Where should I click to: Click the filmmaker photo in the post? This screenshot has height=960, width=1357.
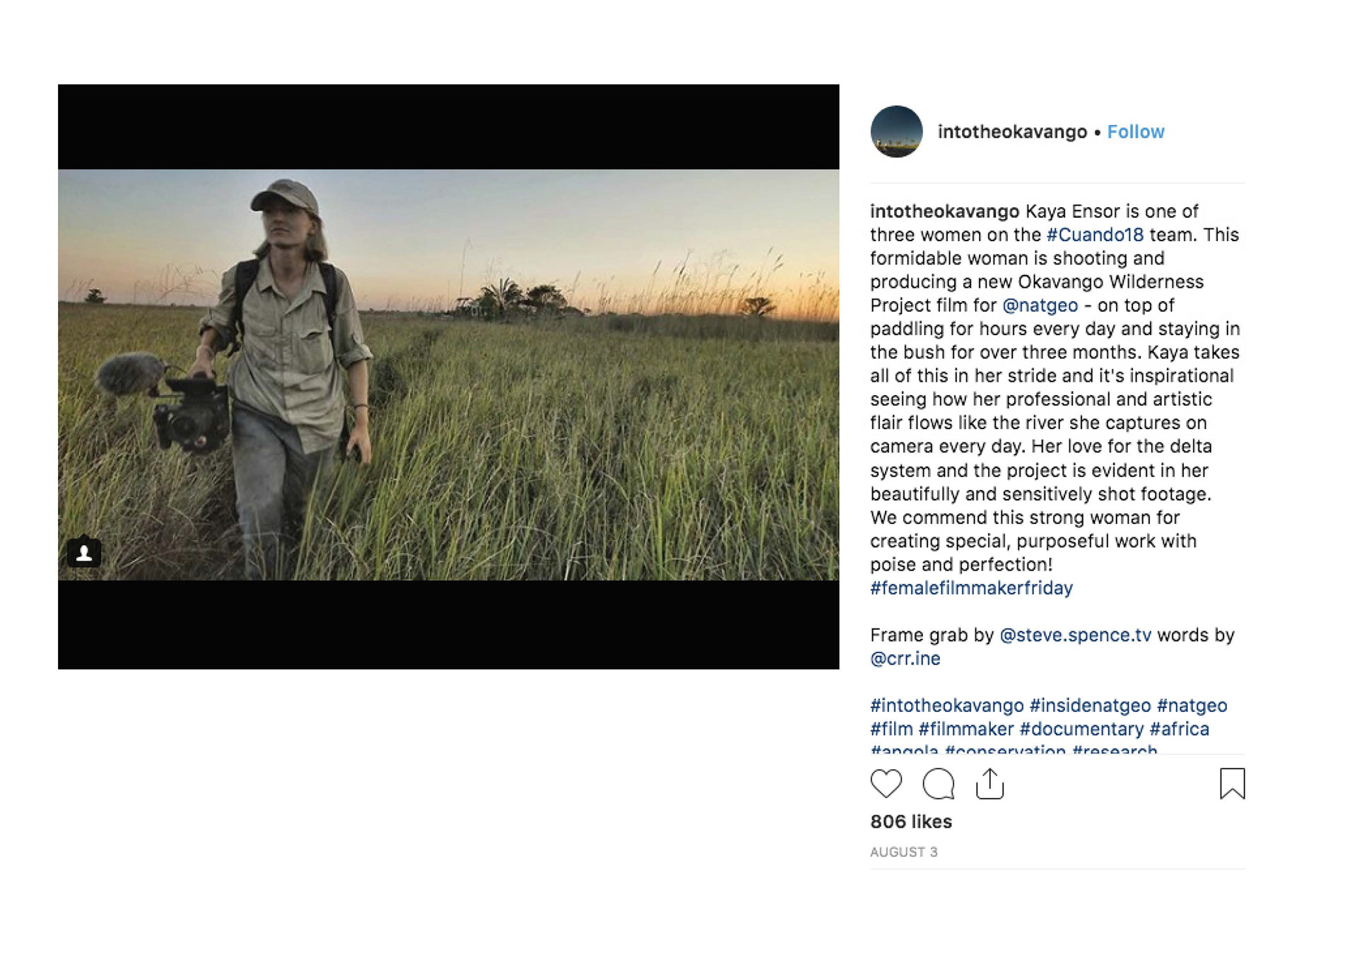click(x=448, y=375)
